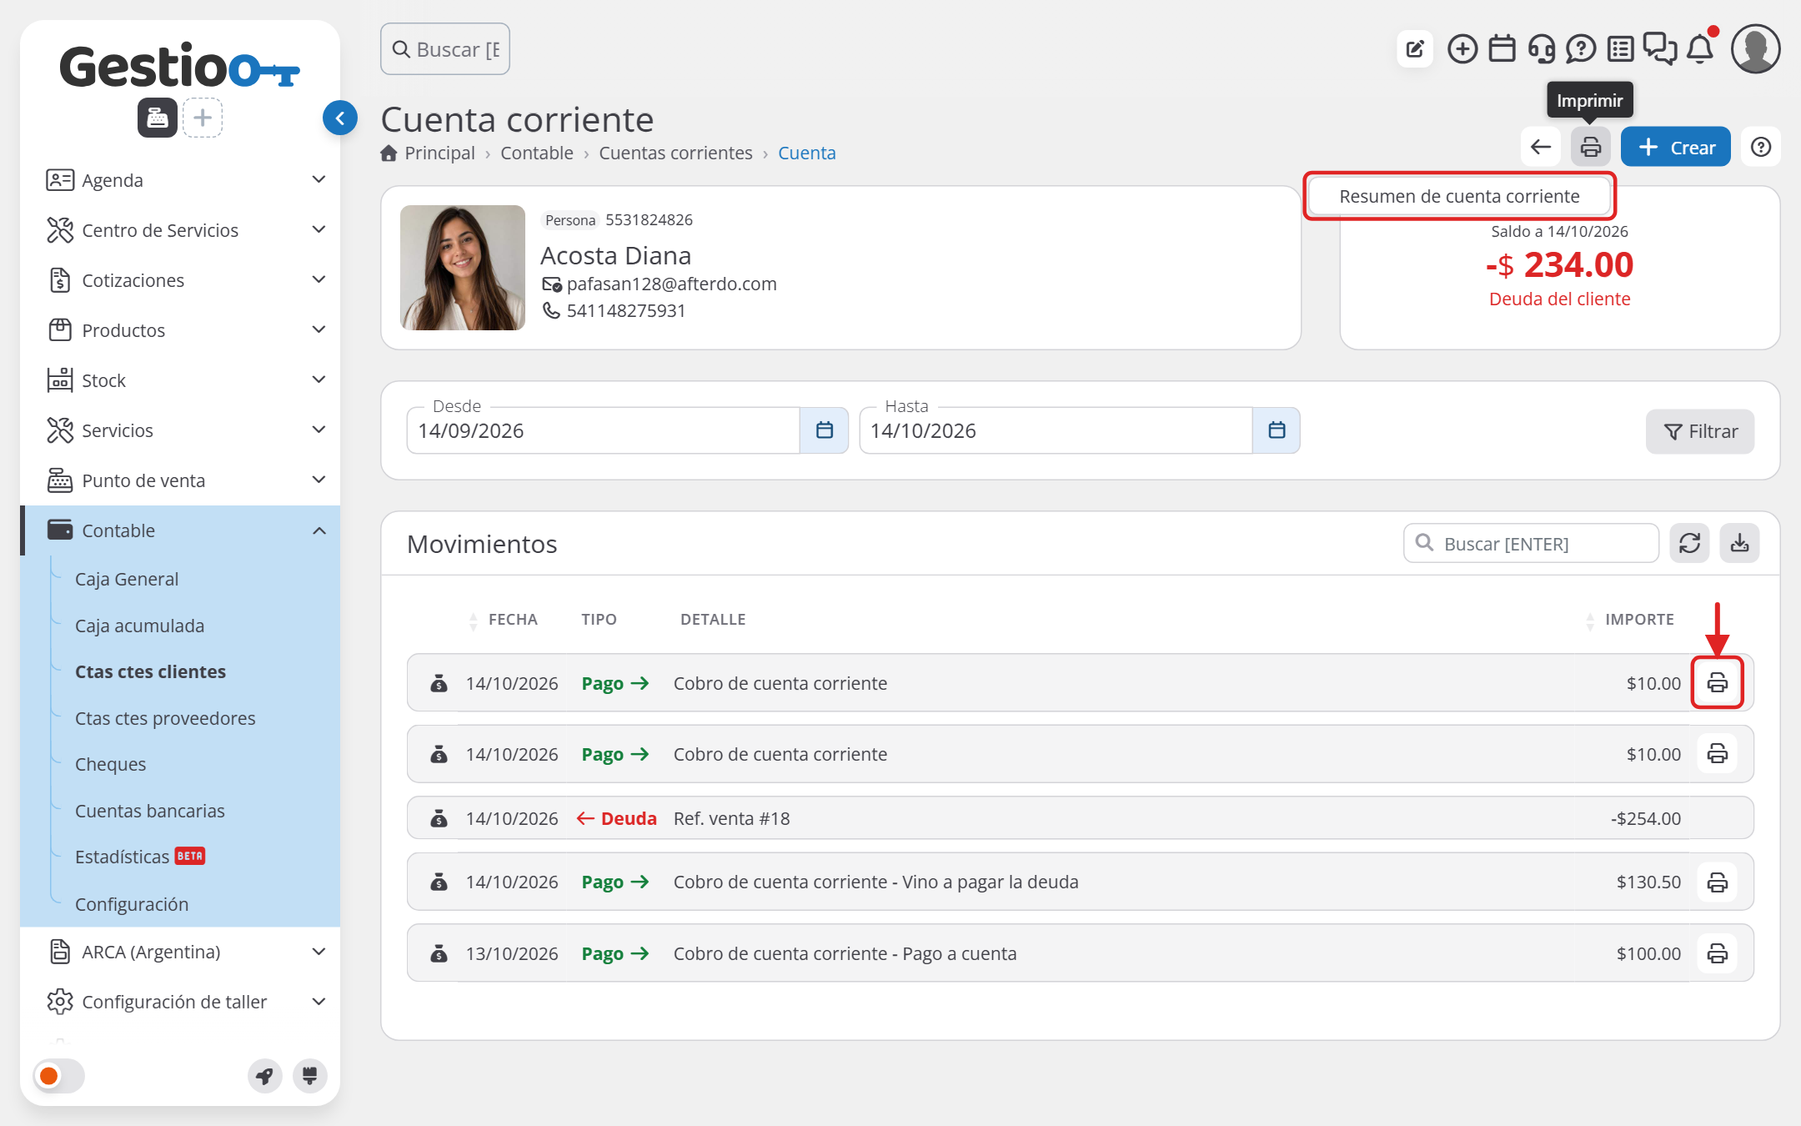Download the Movimientos list
Screen dimensions: 1801x1126
pos(1740,544)
